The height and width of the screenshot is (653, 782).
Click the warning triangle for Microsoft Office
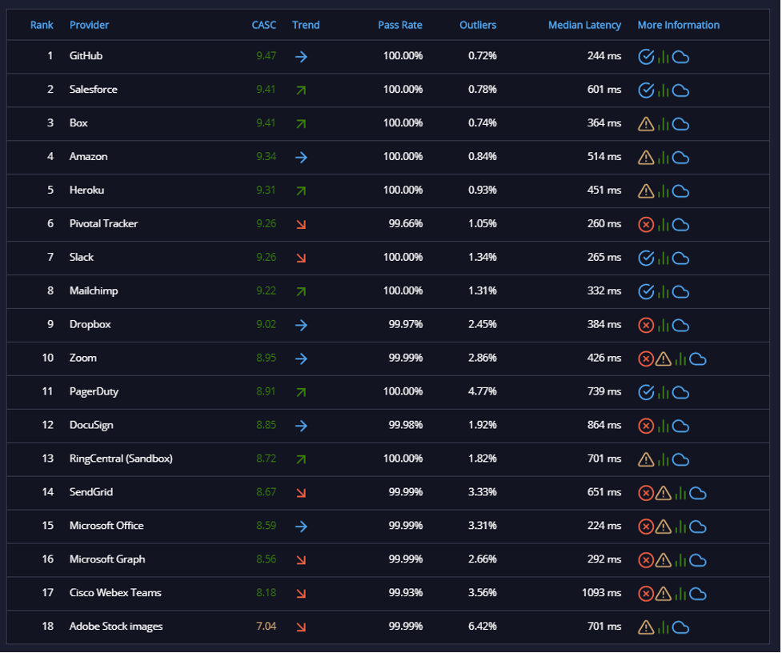click(x=663, y=527)
